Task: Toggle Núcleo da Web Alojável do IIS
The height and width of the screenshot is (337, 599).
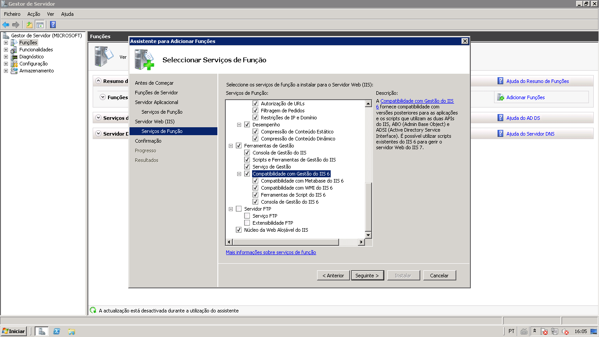Action: [238, 230]
